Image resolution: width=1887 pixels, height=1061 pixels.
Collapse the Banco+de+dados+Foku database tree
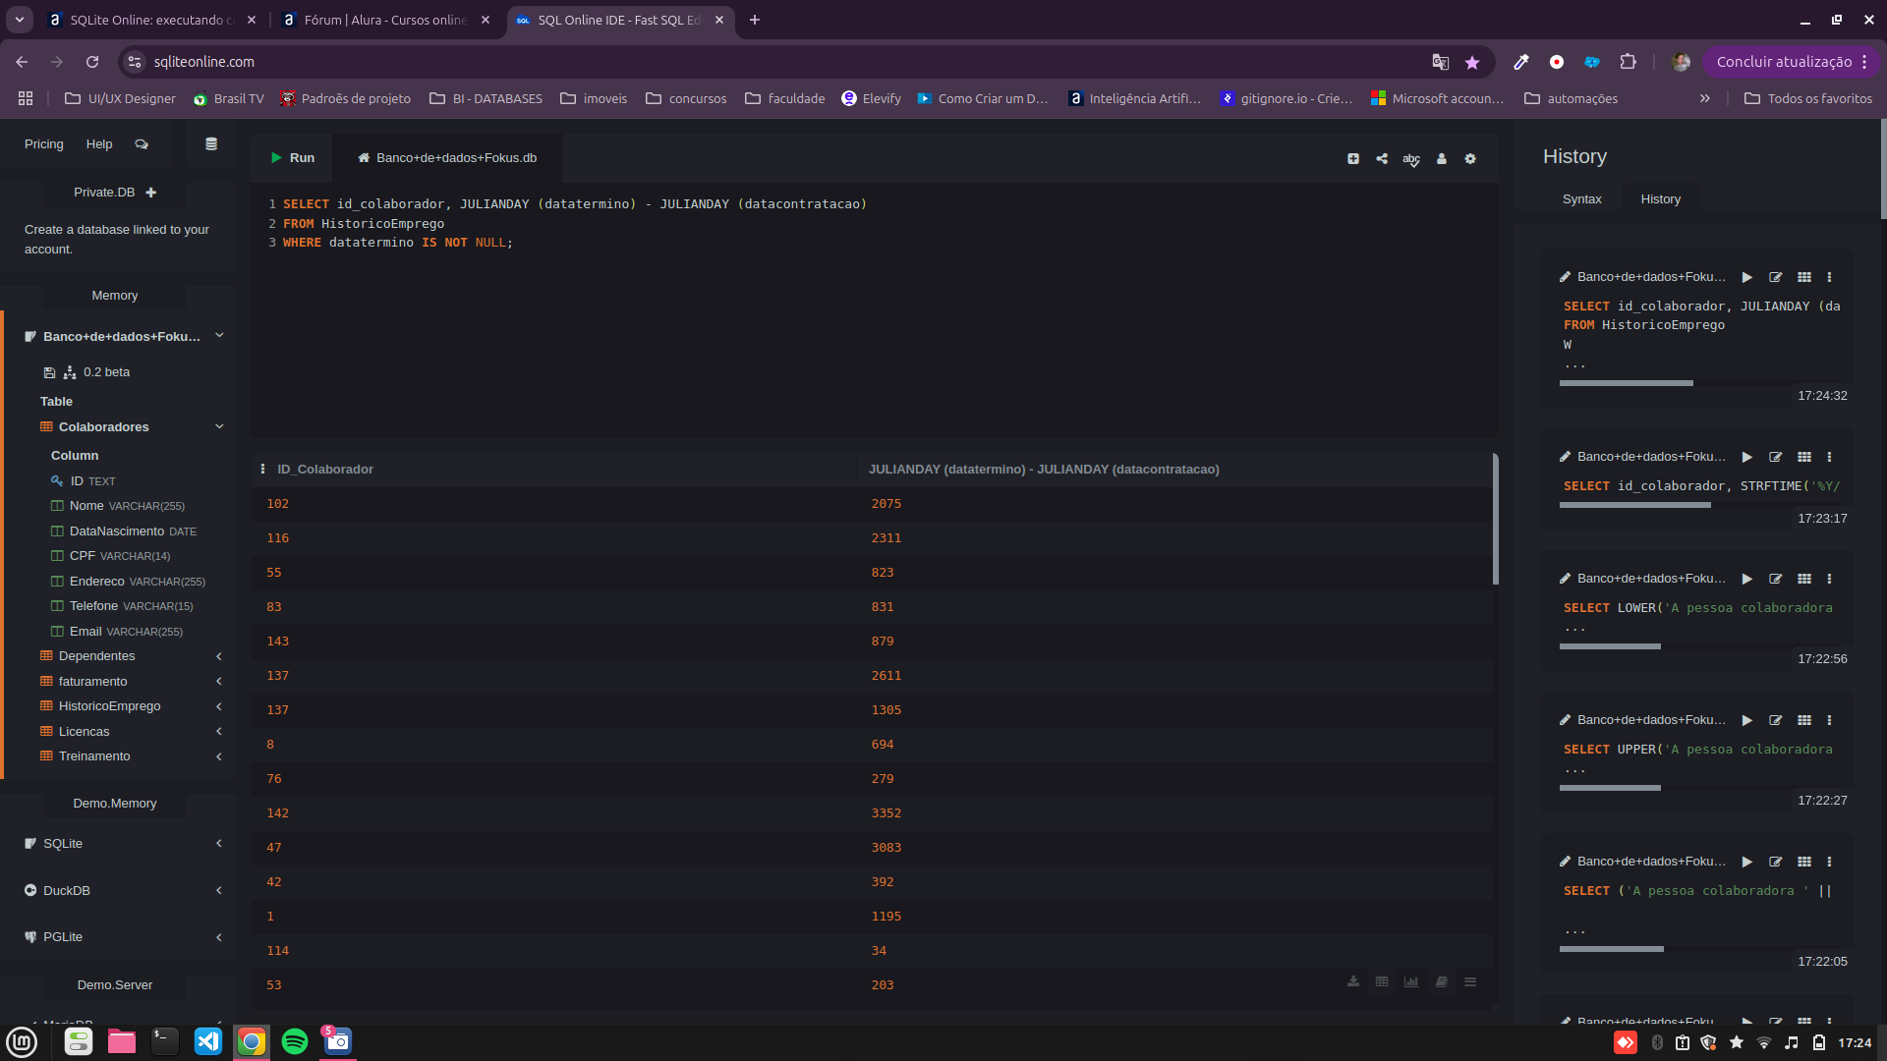pyautogui.click(x=219, y=336)
